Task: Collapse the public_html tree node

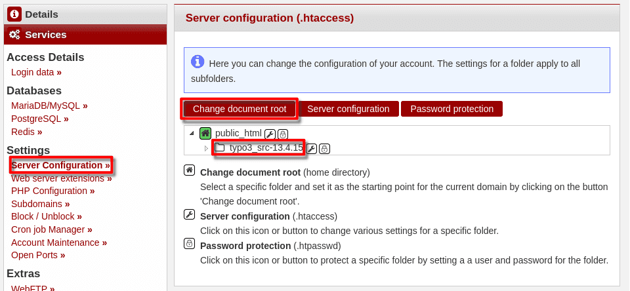Action: coord(192,134)
